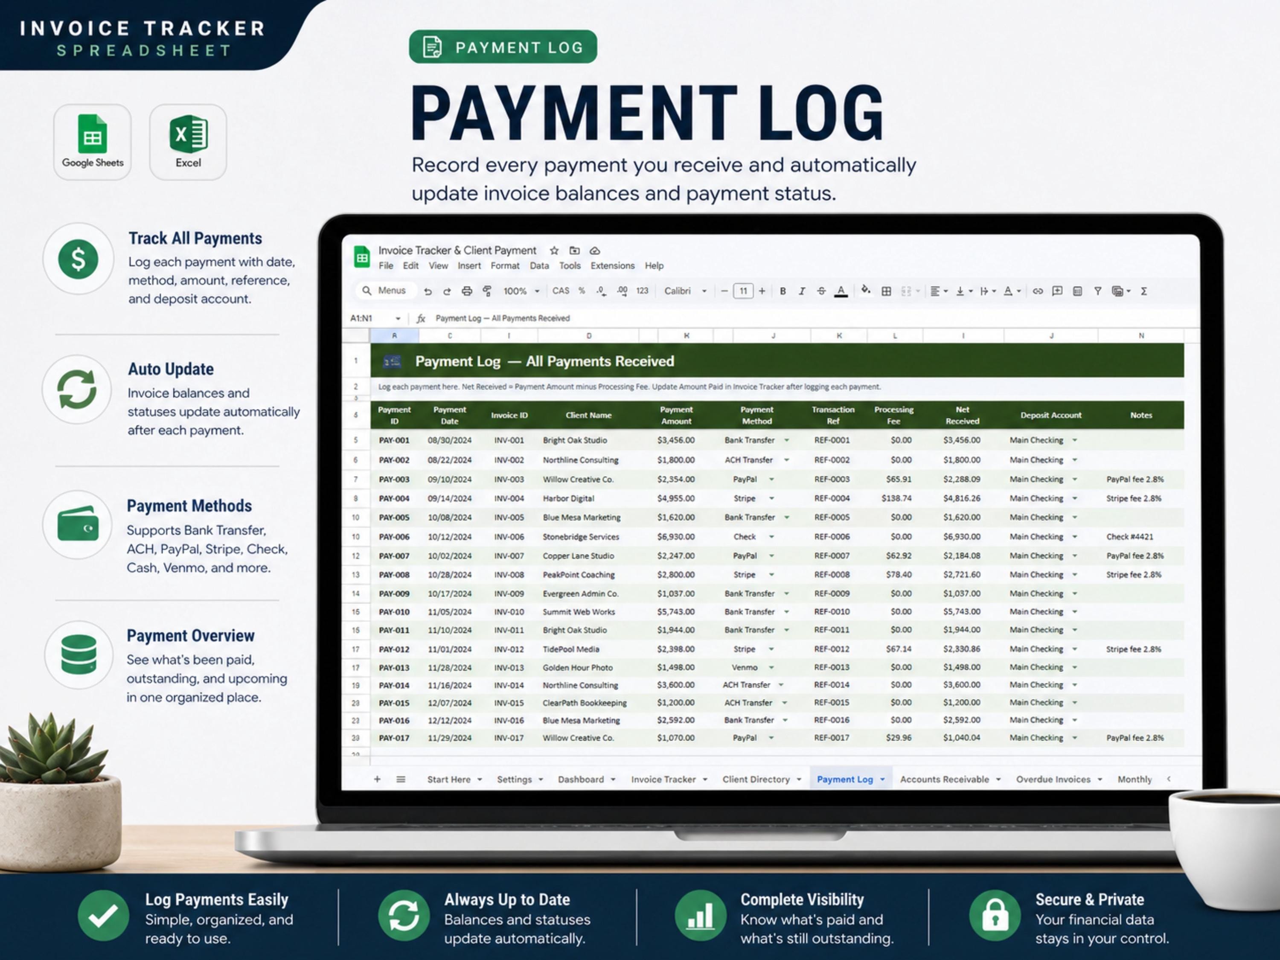The height and width of the screenshot is (960, 1280).
Task: Open Payment Method dropdown for PAY-003
Action: (771, 479)
